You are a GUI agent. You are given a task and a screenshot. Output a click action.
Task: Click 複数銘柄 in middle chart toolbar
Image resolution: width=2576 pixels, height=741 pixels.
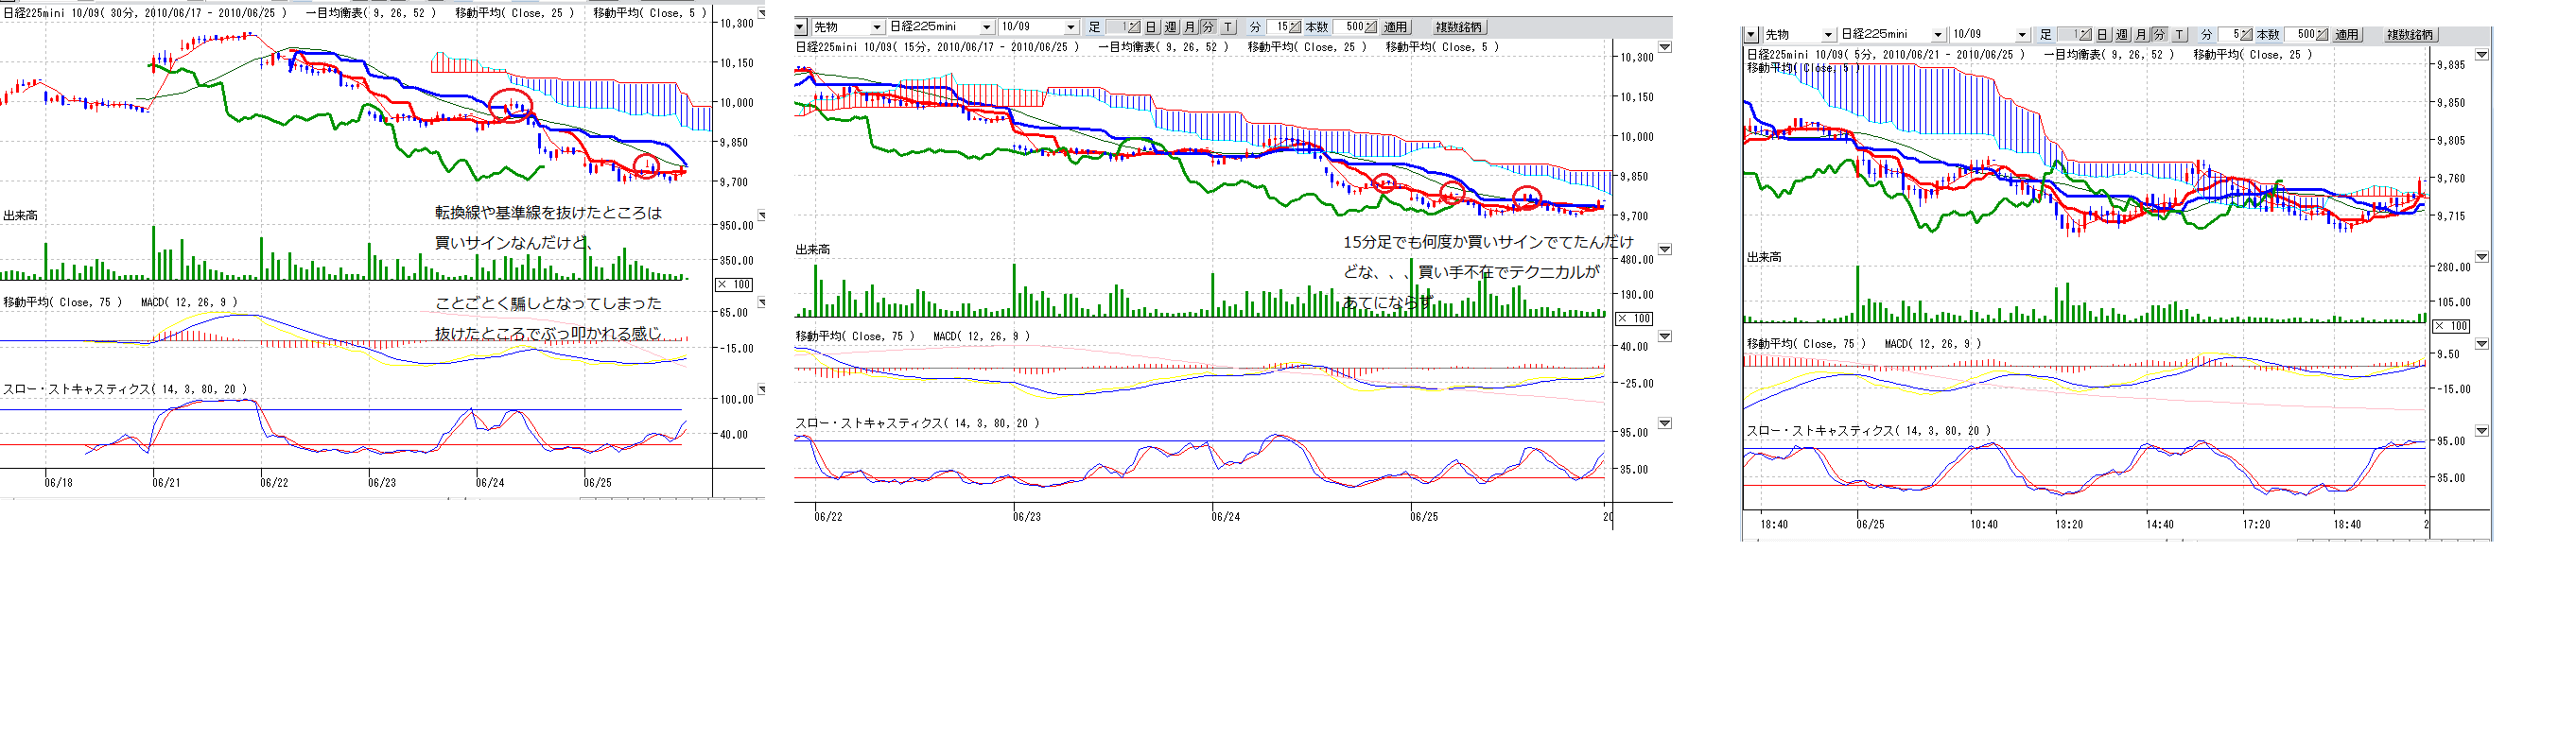(x=1459, y=27)
